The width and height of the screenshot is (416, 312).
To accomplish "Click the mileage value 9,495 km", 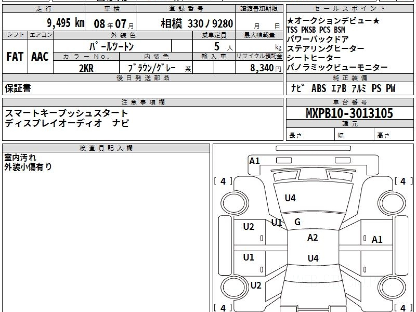I will click(x=66, y=23).
